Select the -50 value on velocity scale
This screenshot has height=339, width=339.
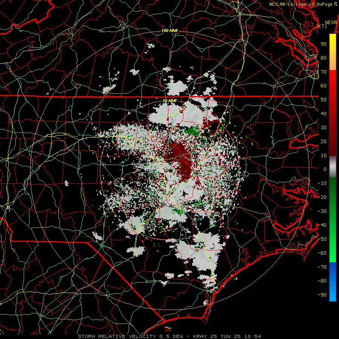(322, 239)
